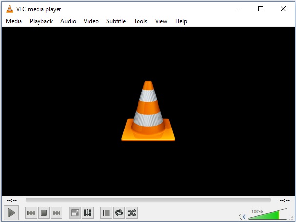Open the Playback menu
296x222 pixels.
[x=41, y=21]
